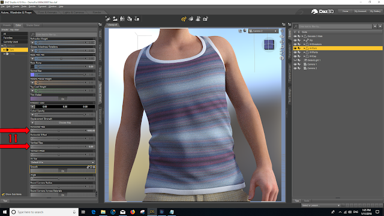
Task: Switch to Pose & Animate activity tab
Action: [x=47, y=12]
